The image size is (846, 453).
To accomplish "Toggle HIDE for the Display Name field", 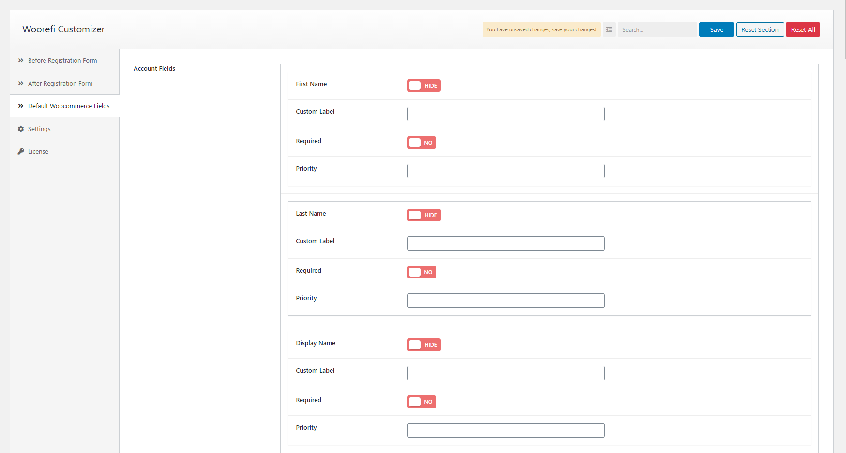I will coord(423,345).
